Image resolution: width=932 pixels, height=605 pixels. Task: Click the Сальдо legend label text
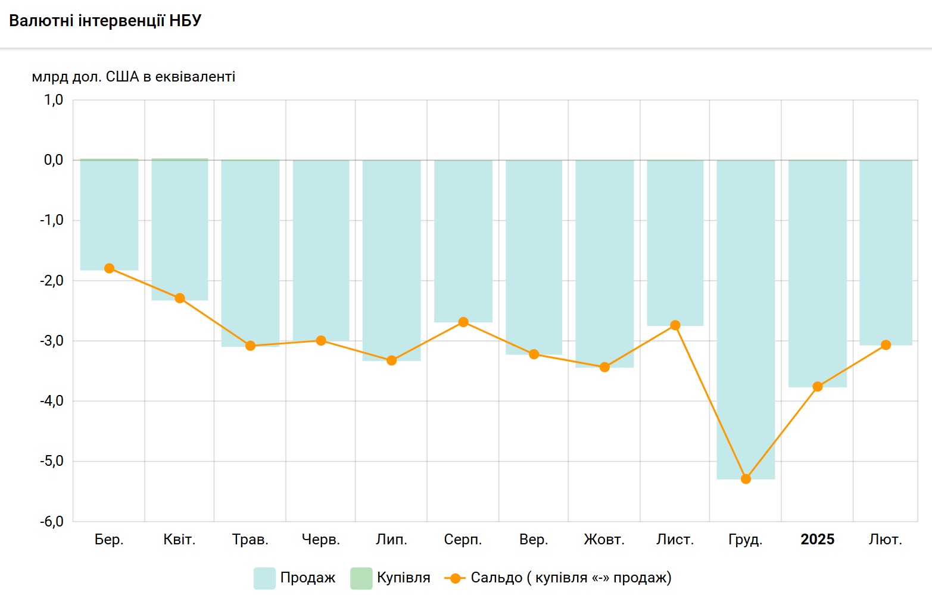571,578
